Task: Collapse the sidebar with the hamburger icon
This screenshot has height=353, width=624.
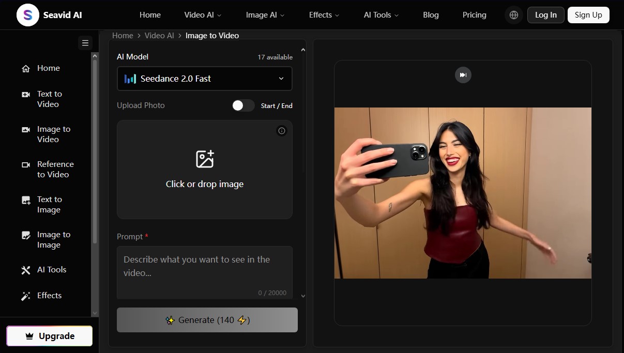Action: coord(85,43)
